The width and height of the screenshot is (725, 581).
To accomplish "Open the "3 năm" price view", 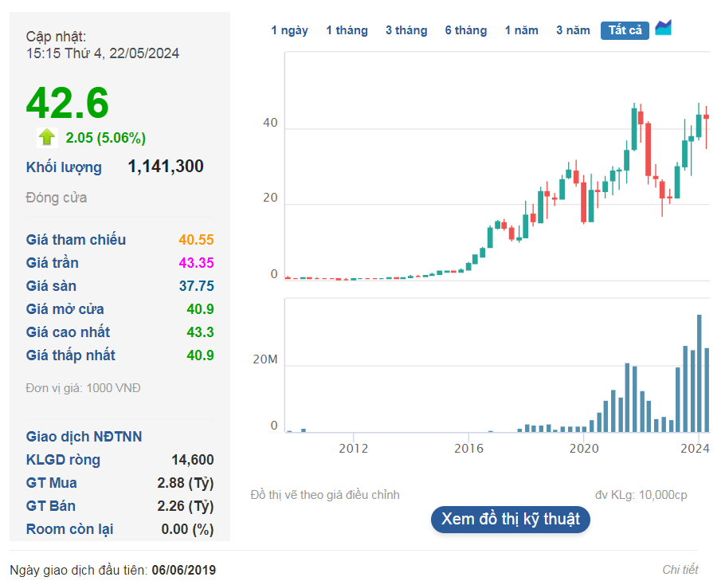I will click(572, 29).
